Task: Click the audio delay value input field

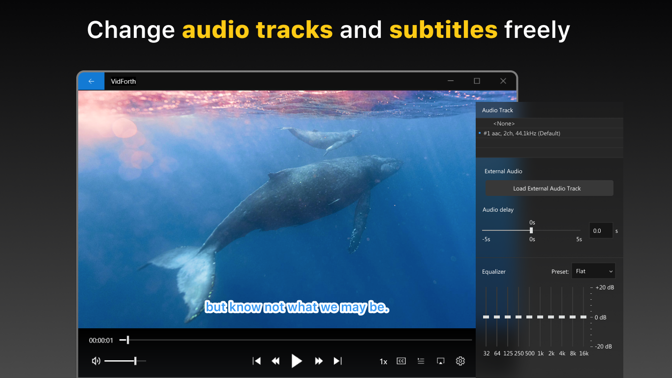Action: 601,230
